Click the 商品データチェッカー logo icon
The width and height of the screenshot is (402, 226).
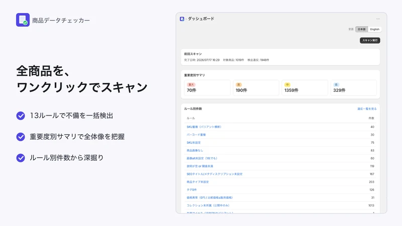pyautogui.click(x=23, y=20)
